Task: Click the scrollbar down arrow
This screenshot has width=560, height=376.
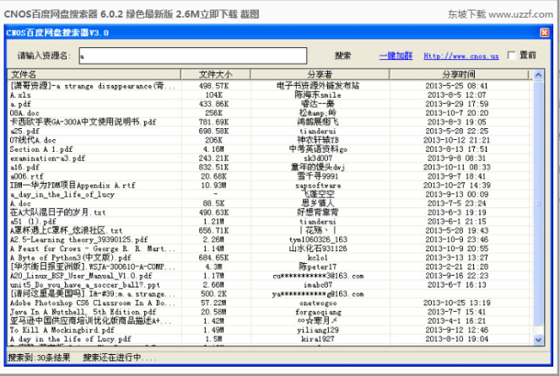Action: pos(538,340)
